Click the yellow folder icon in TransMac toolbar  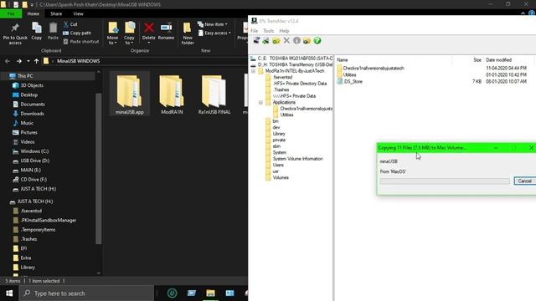(x=276, y=41)
